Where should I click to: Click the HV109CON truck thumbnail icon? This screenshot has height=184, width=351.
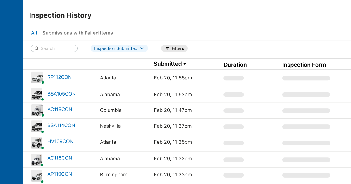point(37,143)
